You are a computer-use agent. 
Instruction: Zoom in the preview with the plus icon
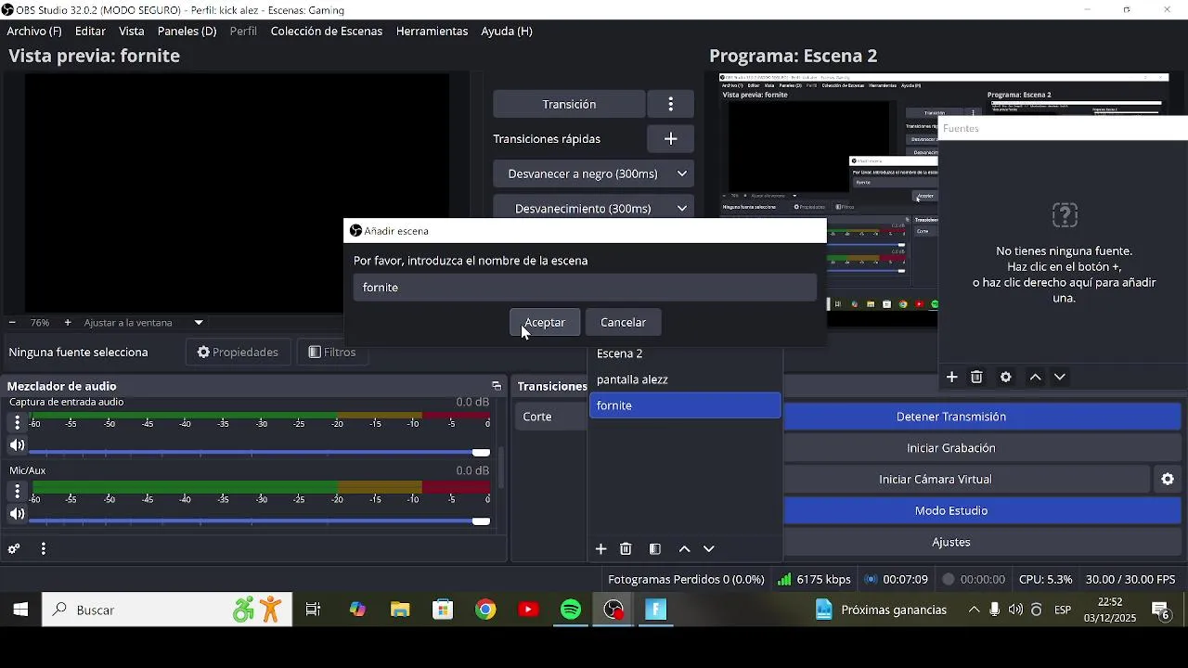[68, 323]
